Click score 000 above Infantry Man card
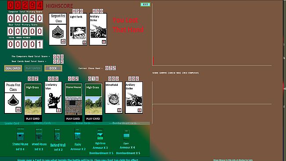The image size is (286, 161). pos(53,79)
